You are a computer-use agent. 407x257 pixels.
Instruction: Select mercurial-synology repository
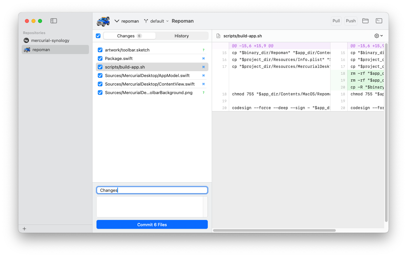[55, 40]
